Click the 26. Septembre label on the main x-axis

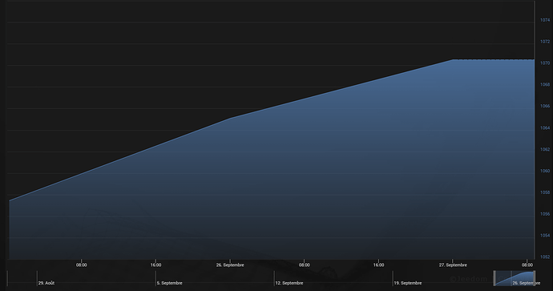point(230,265)
